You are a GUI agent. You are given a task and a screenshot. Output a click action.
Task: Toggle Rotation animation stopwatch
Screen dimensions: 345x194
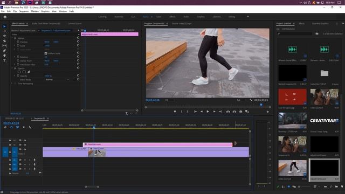click(18, 57)
